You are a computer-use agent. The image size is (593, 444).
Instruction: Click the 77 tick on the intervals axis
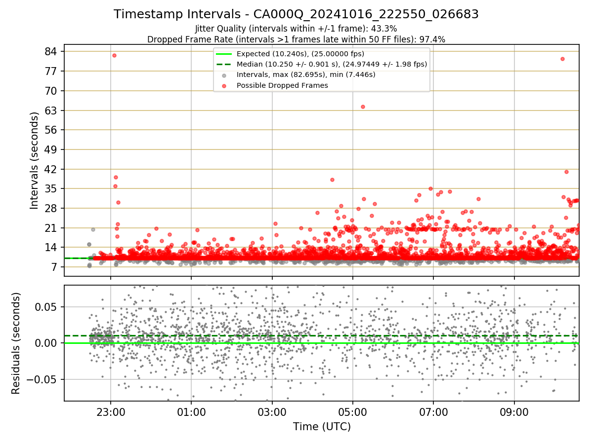click(52, 71)
